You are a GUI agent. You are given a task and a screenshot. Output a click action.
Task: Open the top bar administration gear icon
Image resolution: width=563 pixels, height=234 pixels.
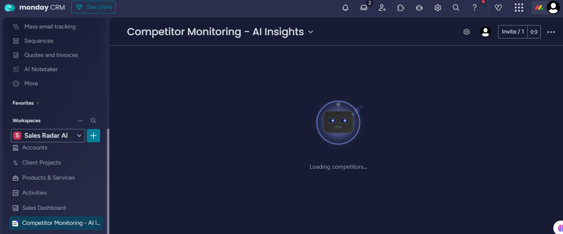tap(438, 8)
